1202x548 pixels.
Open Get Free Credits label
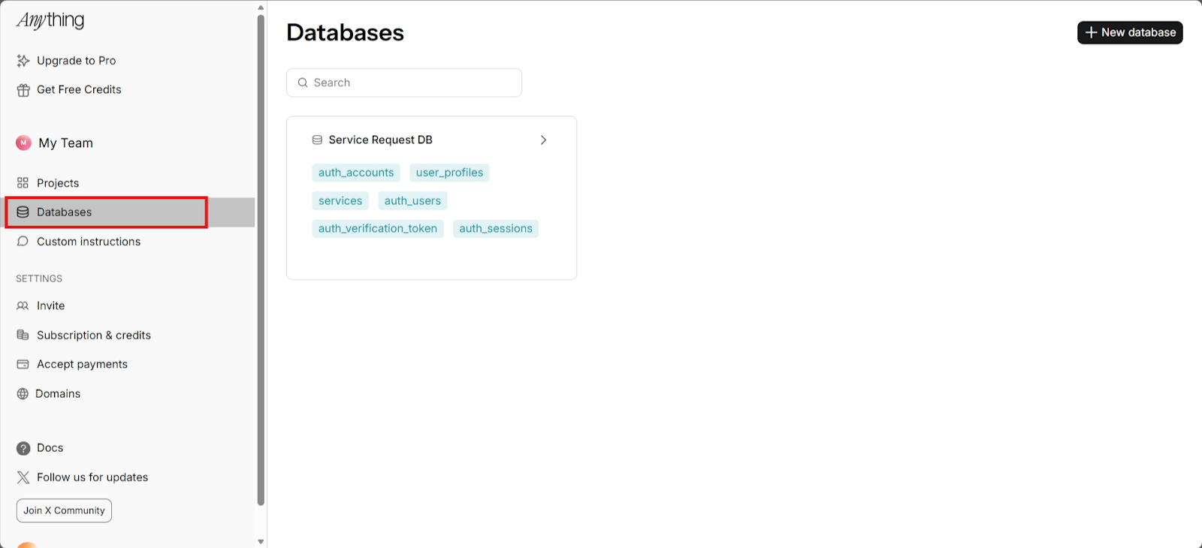tap(79, 89)
